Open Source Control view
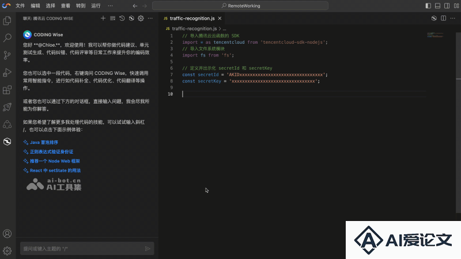Image resolution: width=461 pixels, height=259 pixels. [7, 55]
